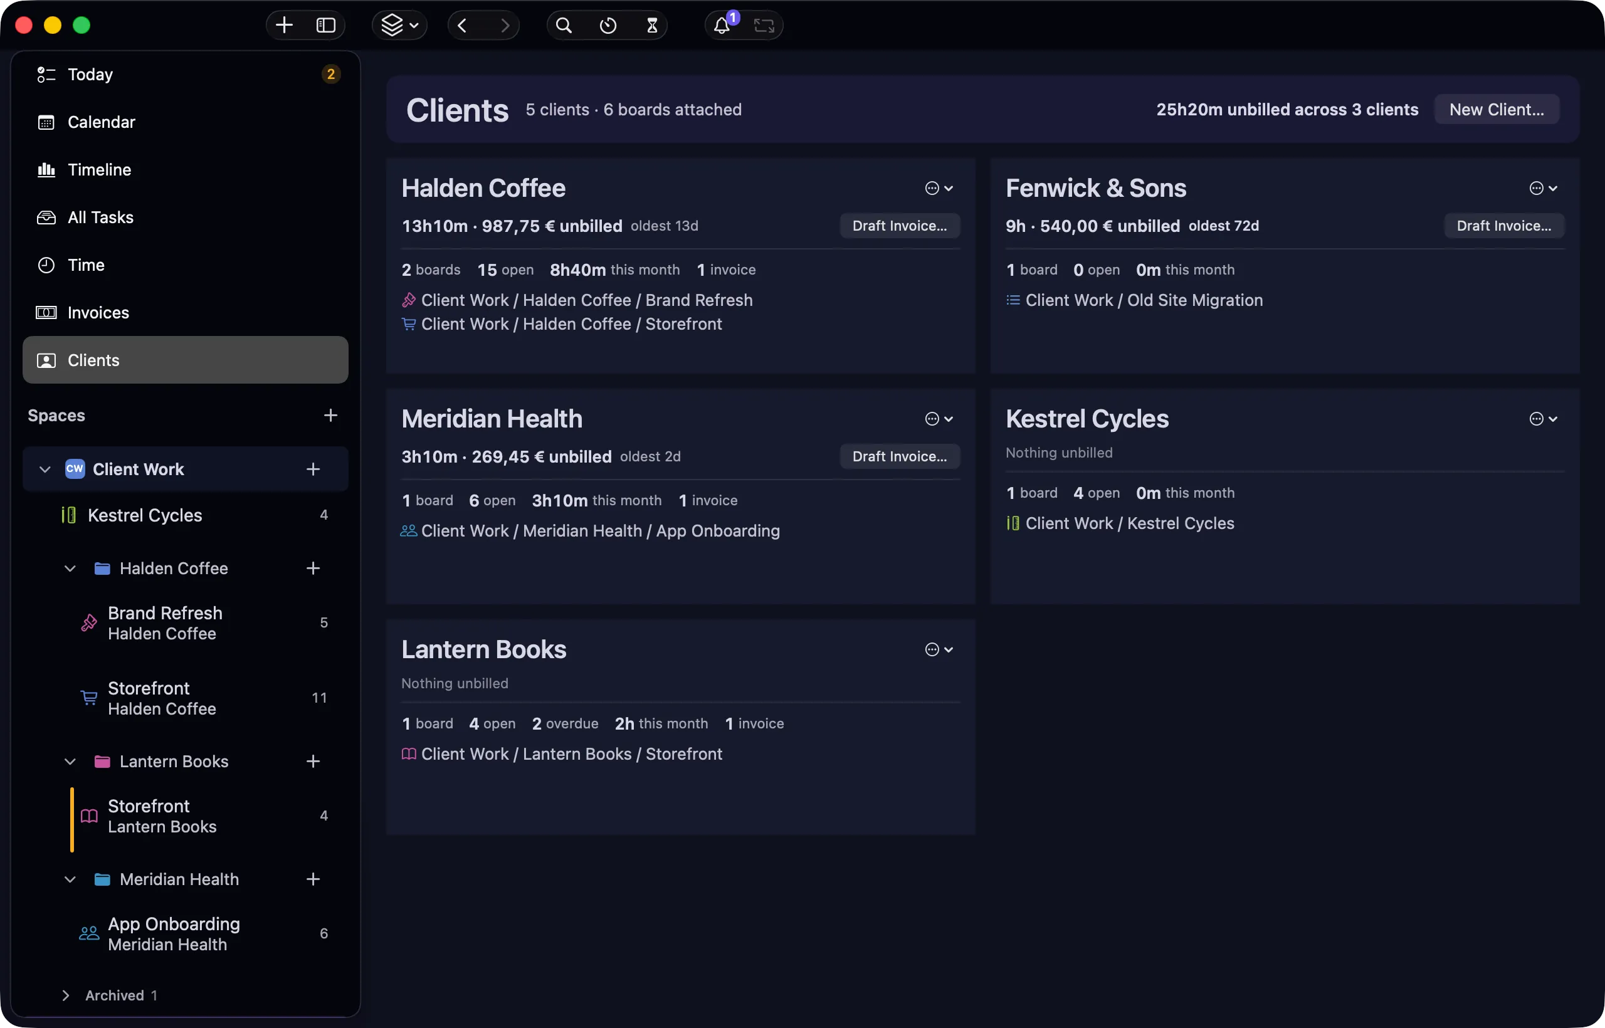Click the CW space badge icon
This screenshot has width=1605, height=1028.
(x=75, y=469)
